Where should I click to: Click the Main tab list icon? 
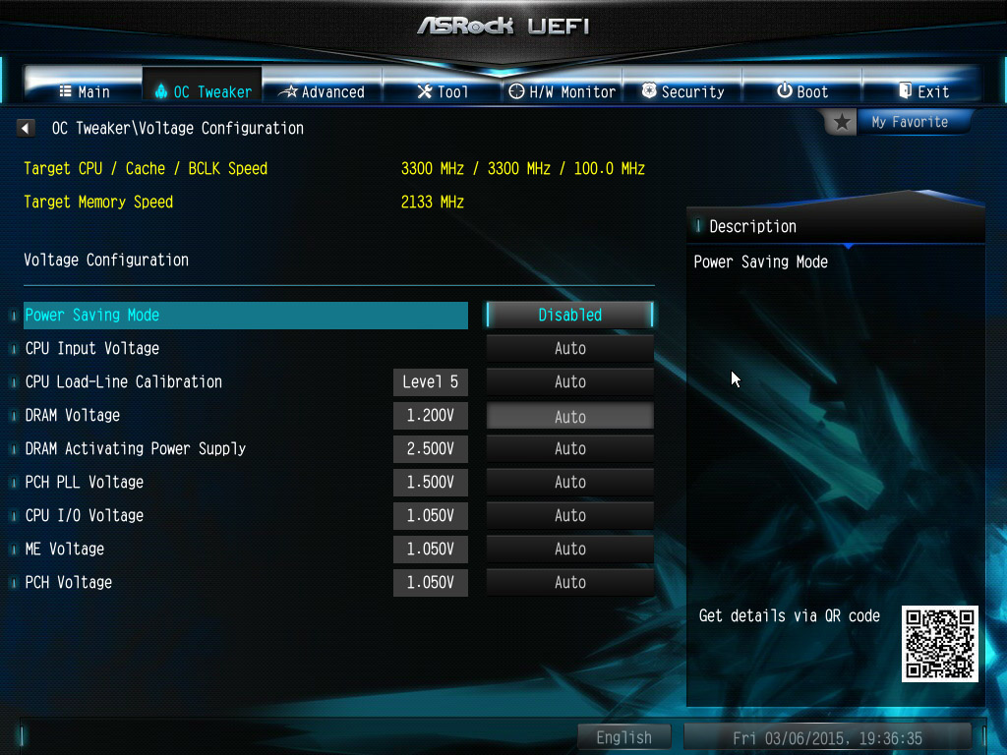66,91
